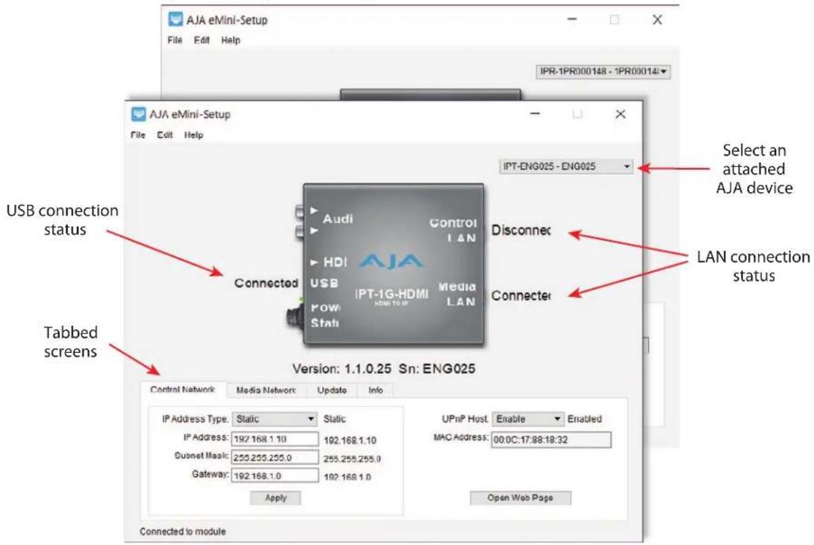Click the current '255.255.255.0' value text
814x545 pixels.
tap(353, 458)
